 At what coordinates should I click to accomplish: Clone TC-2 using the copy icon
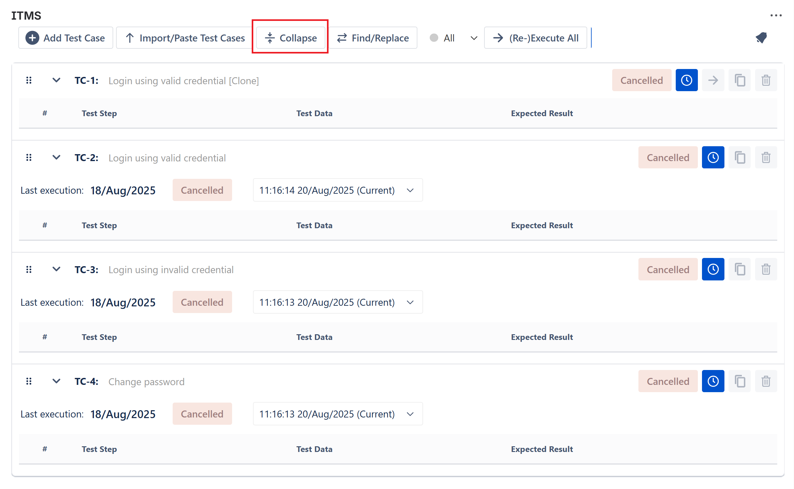pos(739,158)
